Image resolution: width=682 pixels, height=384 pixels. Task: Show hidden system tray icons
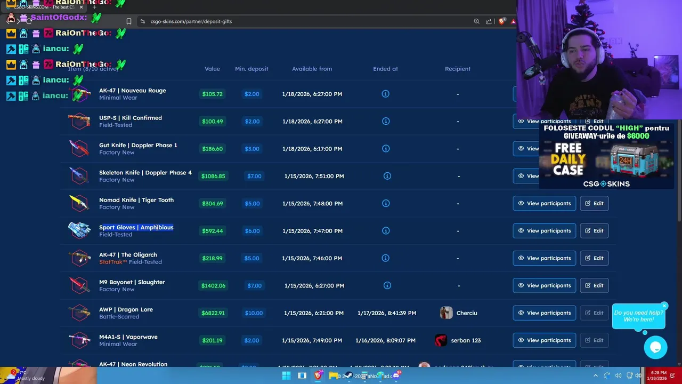(597, 375)
